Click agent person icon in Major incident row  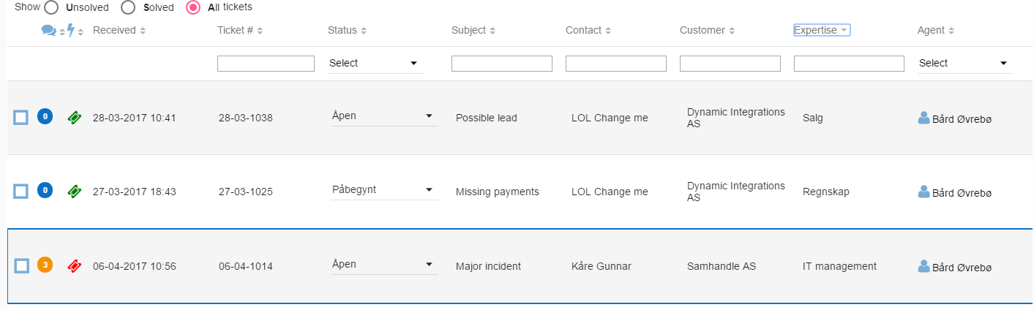[x=924, y=265]
